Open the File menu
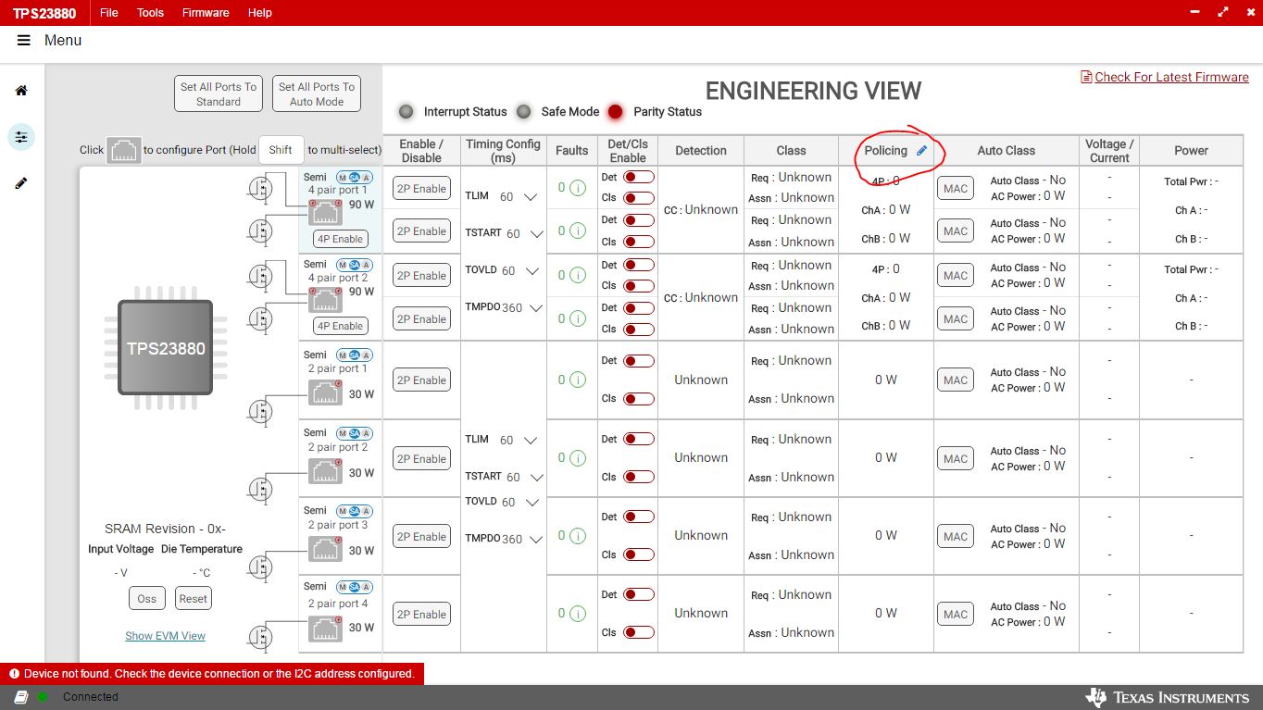Screen dimensions: 1263x710 click(x=108, y=13)
